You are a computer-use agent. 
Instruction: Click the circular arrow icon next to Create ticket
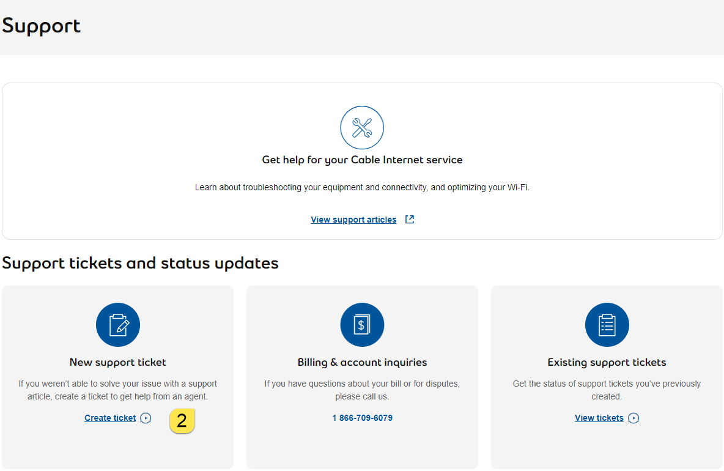146,418
